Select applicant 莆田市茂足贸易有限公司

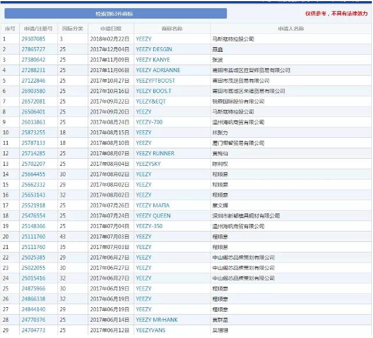(x=241, y=81)
